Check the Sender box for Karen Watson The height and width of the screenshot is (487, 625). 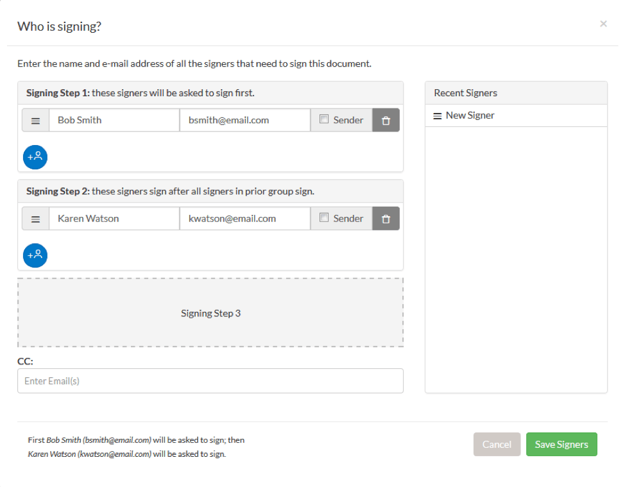324,218
